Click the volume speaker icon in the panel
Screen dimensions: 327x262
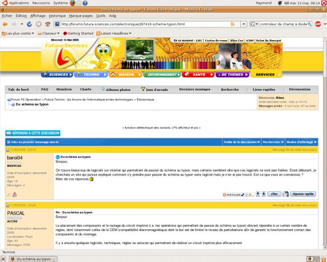point(286,3)
